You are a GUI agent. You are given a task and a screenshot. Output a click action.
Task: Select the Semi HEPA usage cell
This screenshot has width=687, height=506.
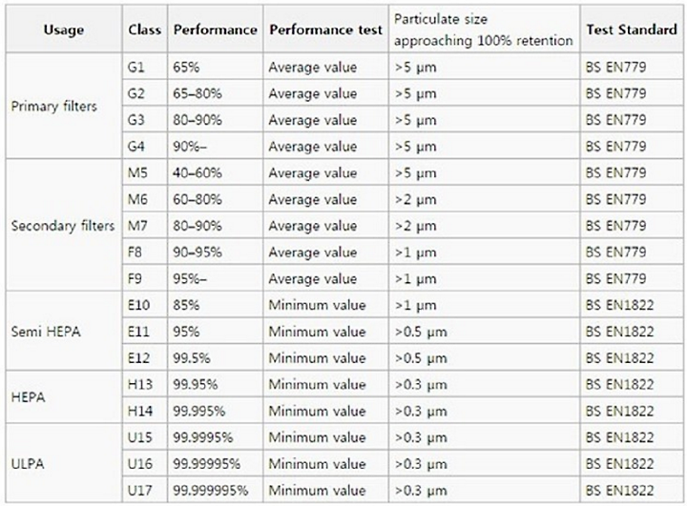click(64, 332)
